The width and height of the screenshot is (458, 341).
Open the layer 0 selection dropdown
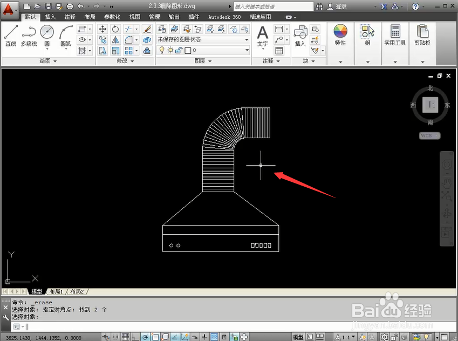(203, 50)
